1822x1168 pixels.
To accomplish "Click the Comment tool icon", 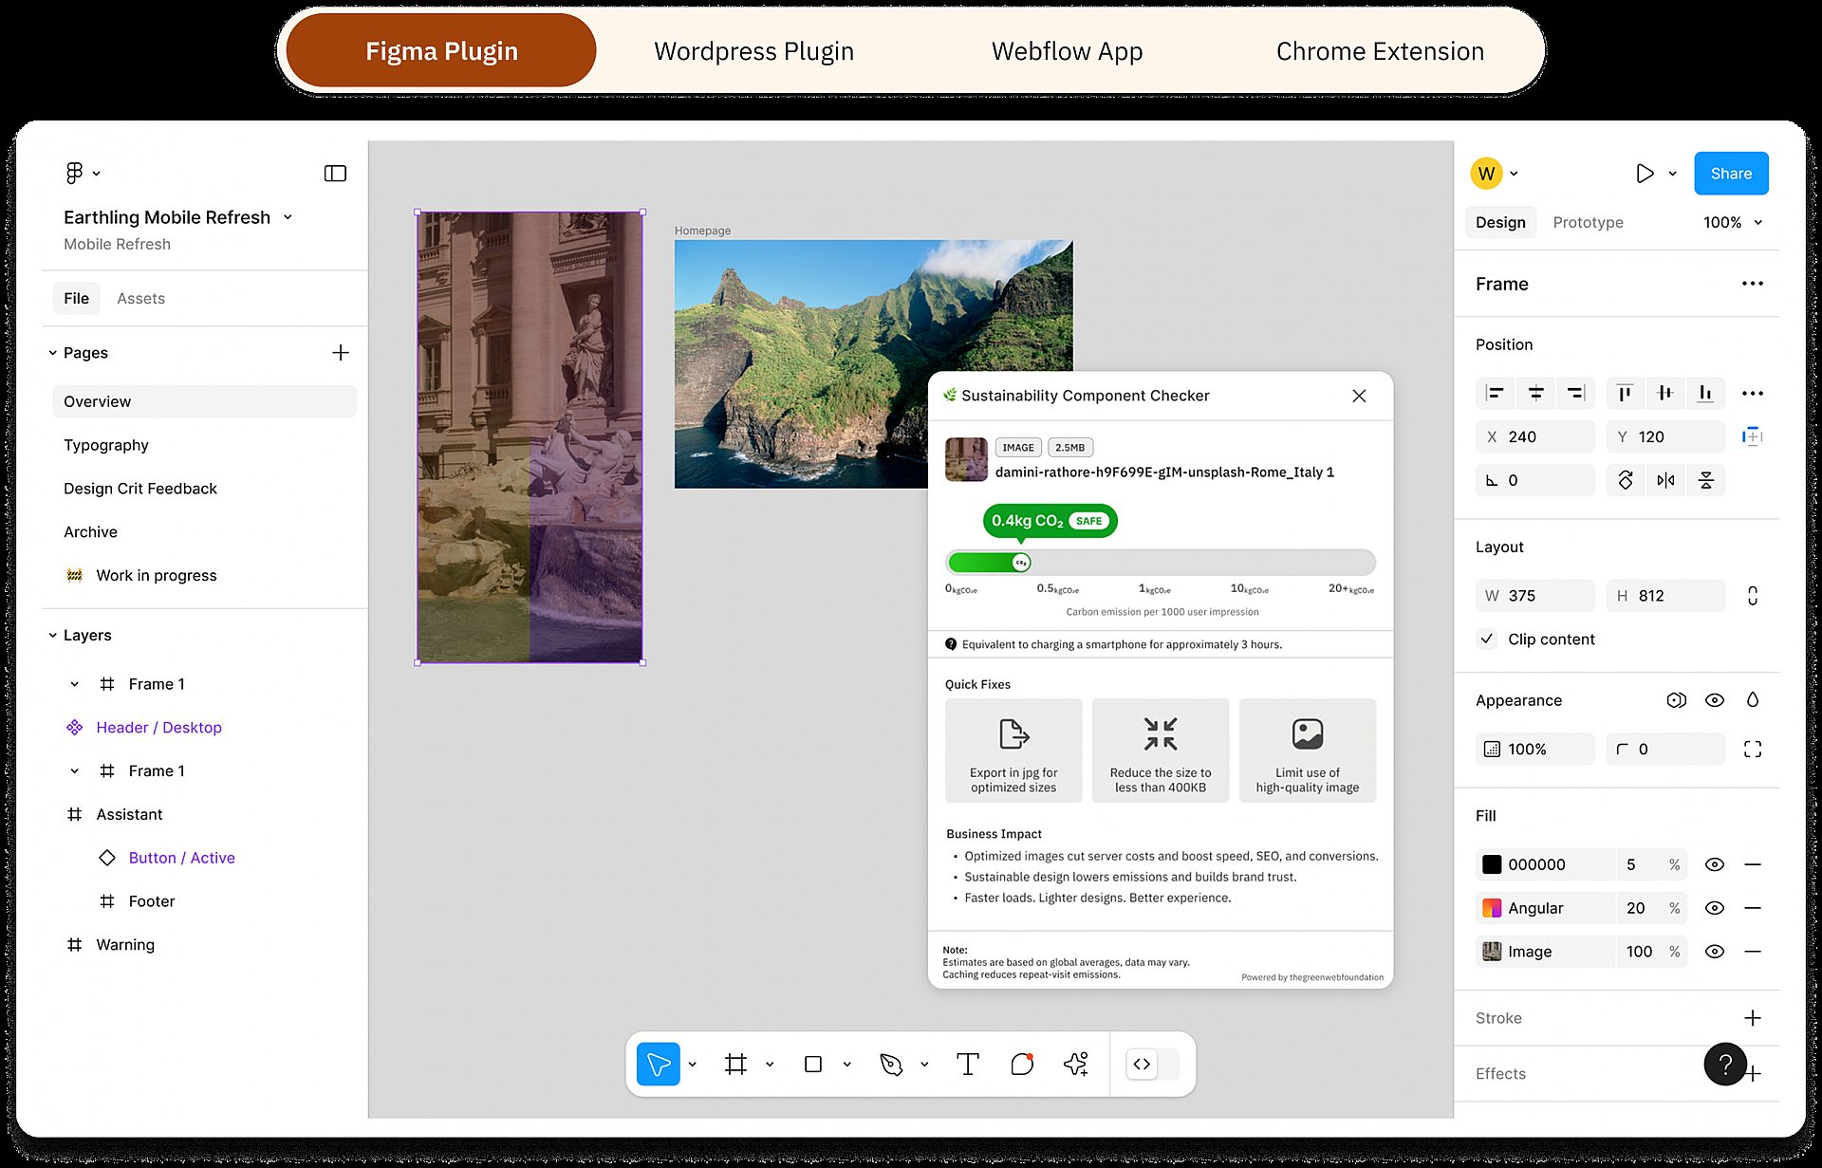I will point(1021,1064).
